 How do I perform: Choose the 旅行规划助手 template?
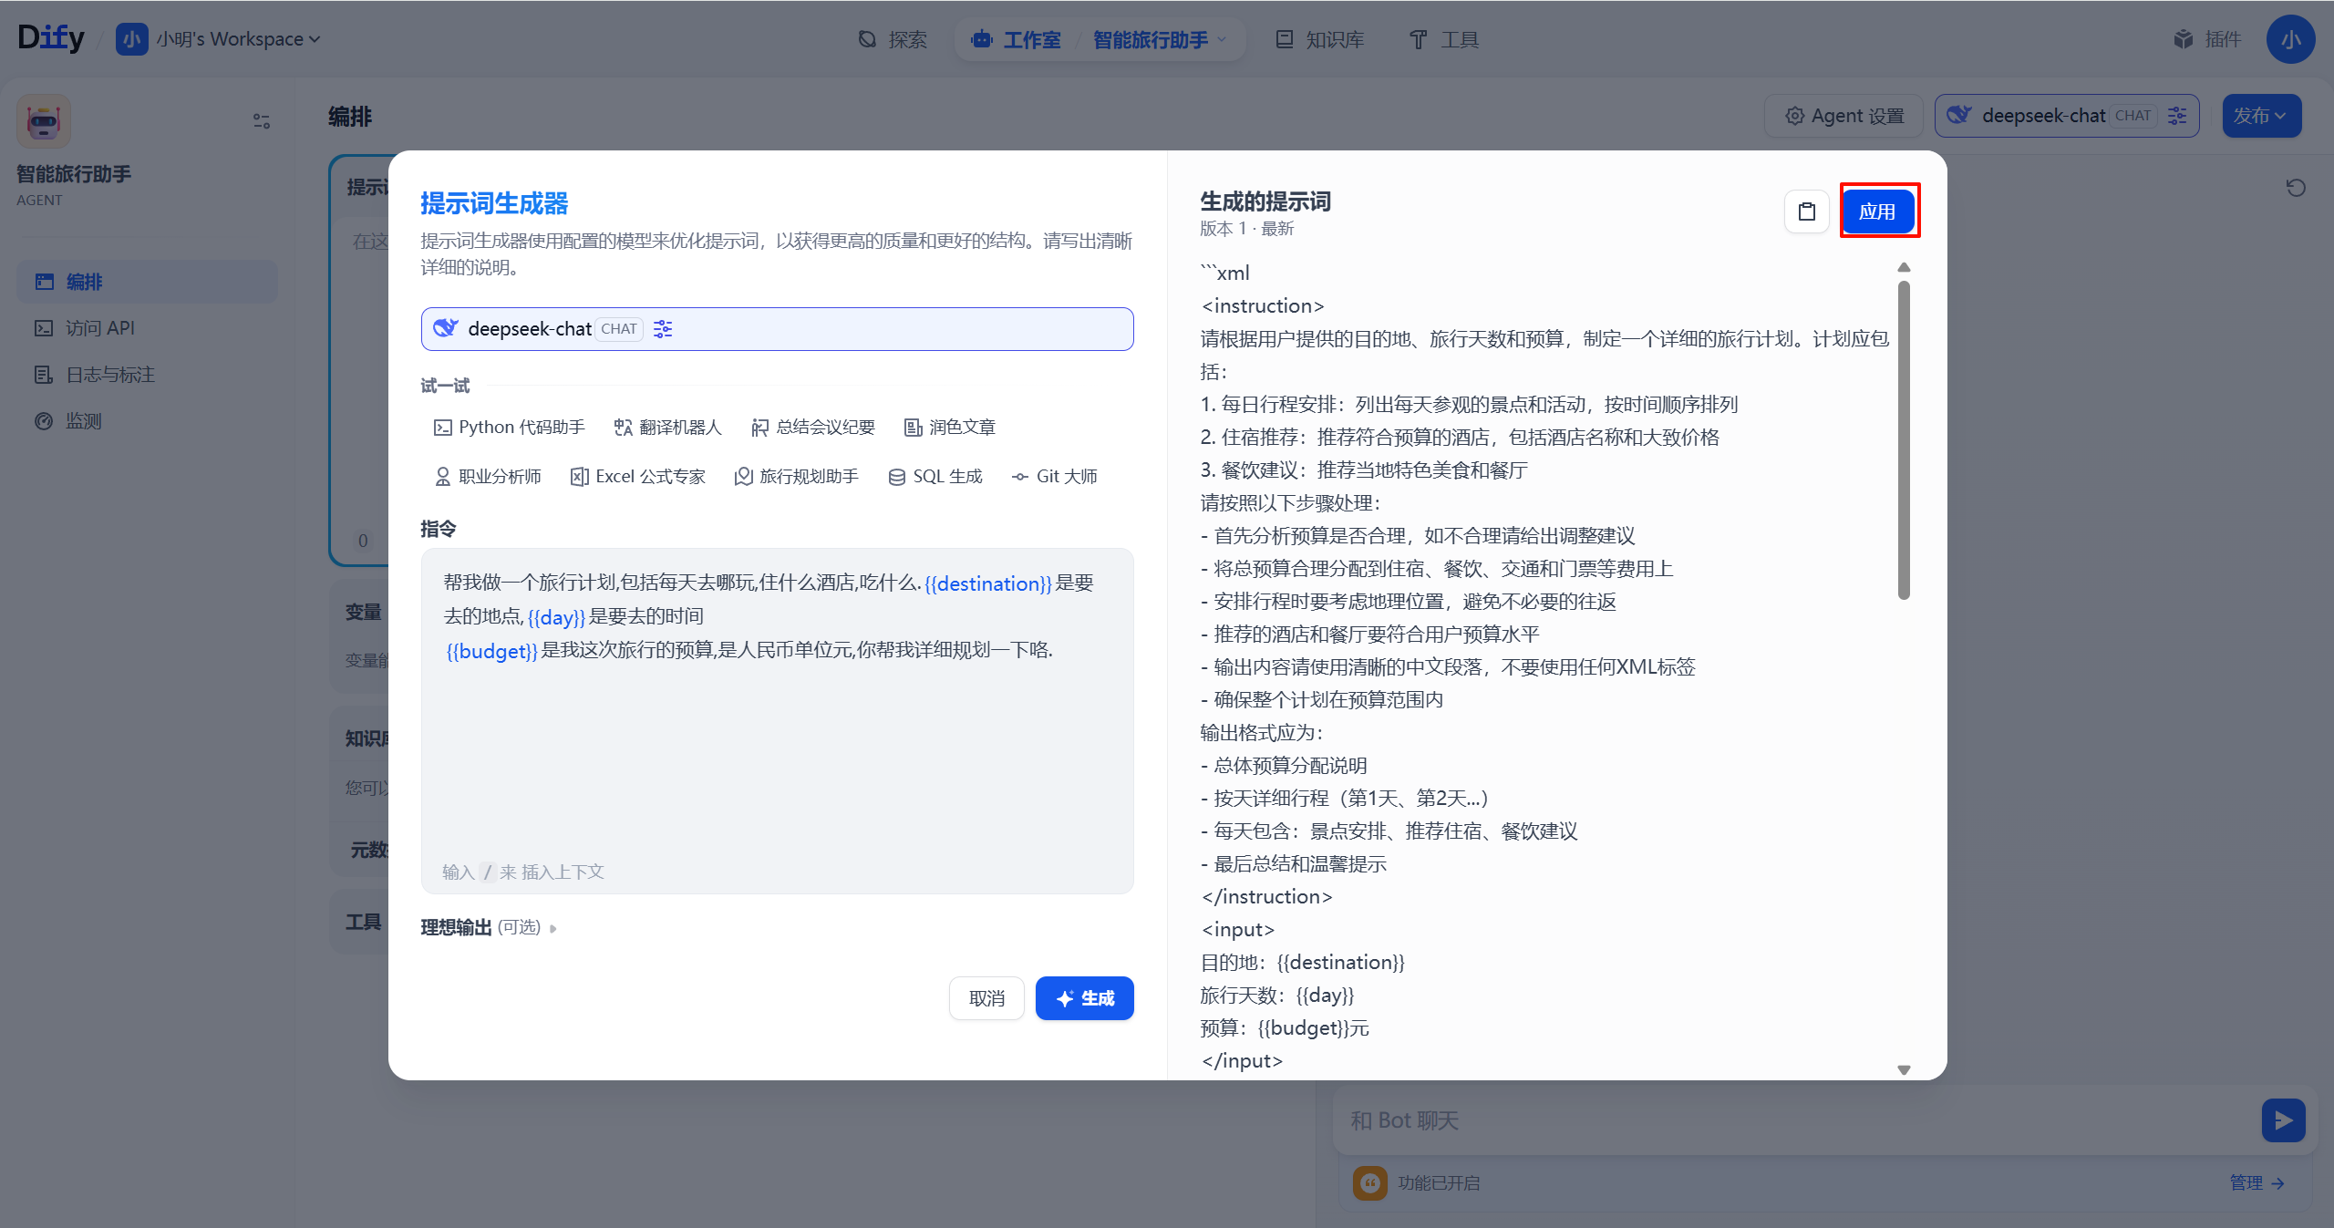click(797, 476)
